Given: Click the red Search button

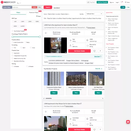Looking at the screenshot, I should [x=48, y=7].
